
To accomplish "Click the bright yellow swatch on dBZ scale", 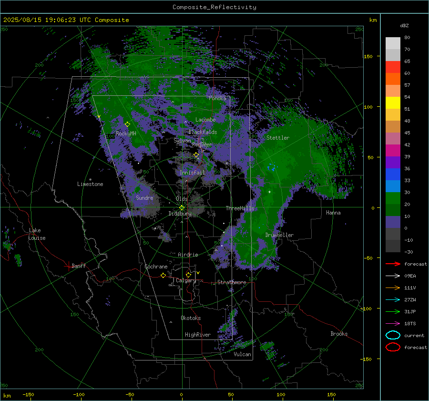I will 393,103.
